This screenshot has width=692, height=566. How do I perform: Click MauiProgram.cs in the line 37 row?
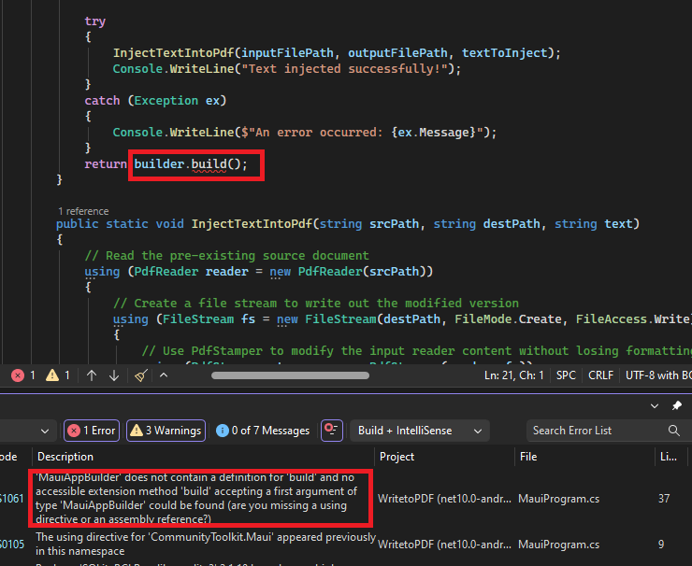(558, 499)
